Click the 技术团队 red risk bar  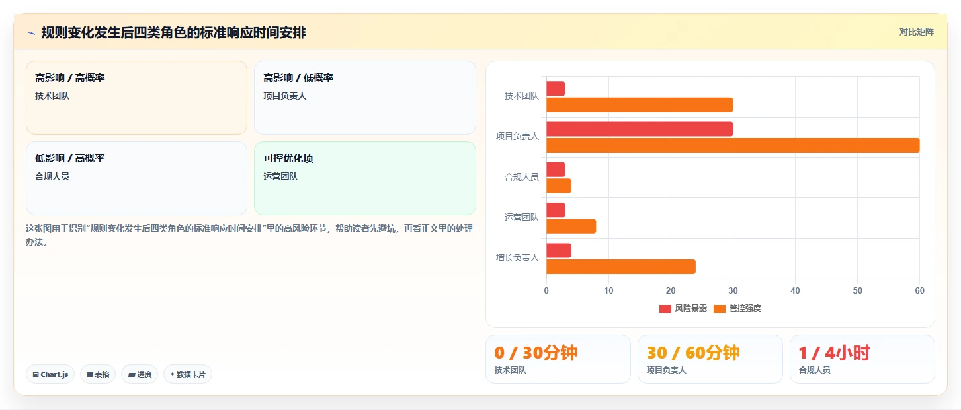click(x=556, y=88)
